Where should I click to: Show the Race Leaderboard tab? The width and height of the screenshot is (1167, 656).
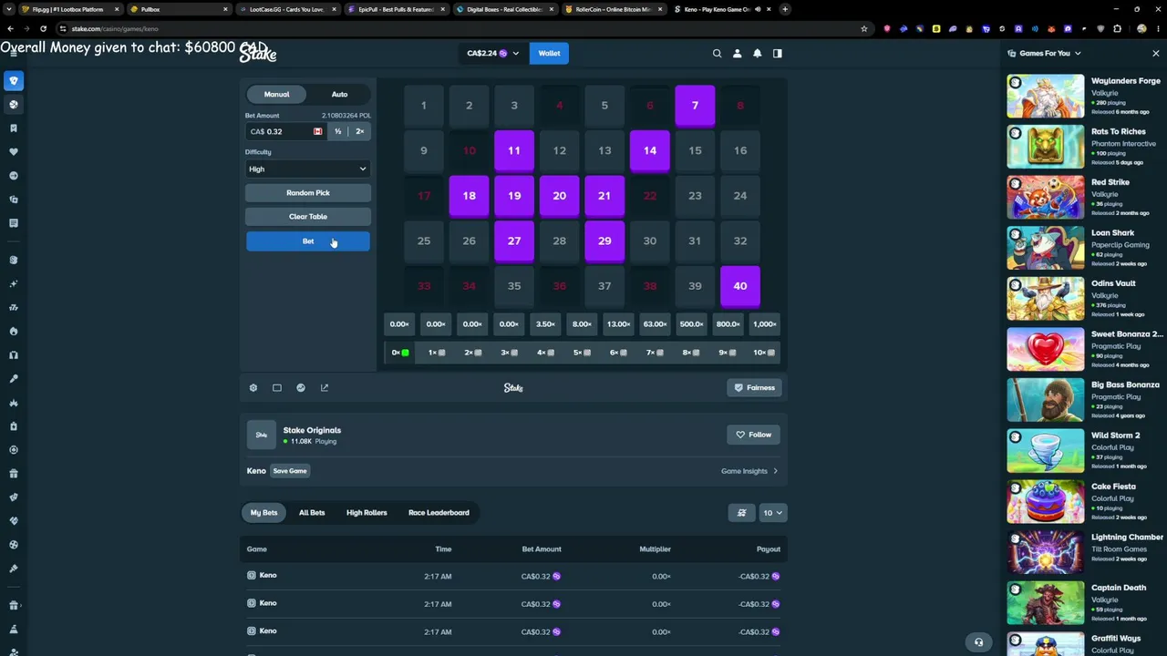439,513
